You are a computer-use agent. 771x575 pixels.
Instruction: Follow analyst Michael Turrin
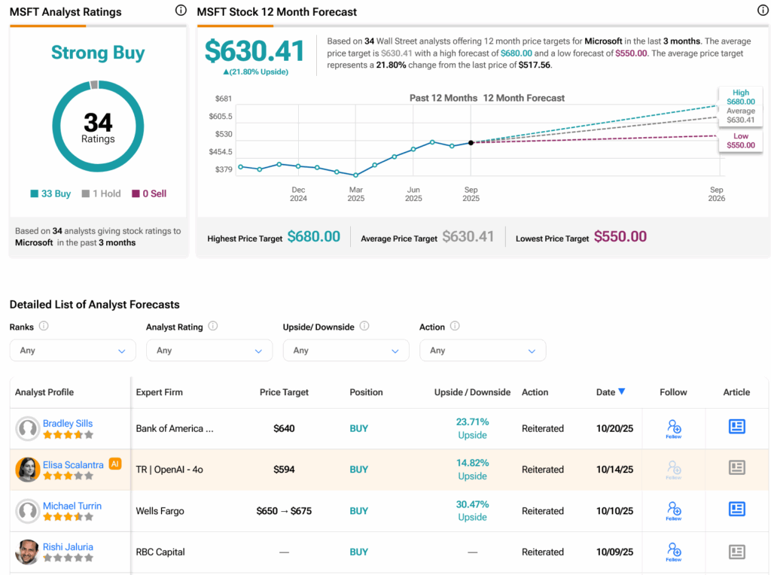coord(673,510)
